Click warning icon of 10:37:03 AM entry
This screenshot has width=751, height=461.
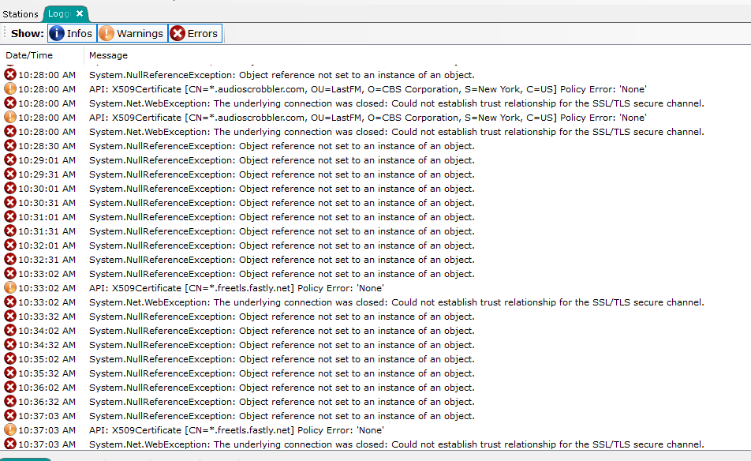(x=10, y=430)
